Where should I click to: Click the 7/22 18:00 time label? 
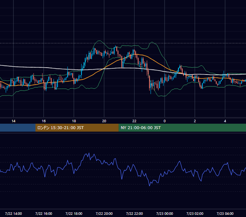click(x=74, y=213)
